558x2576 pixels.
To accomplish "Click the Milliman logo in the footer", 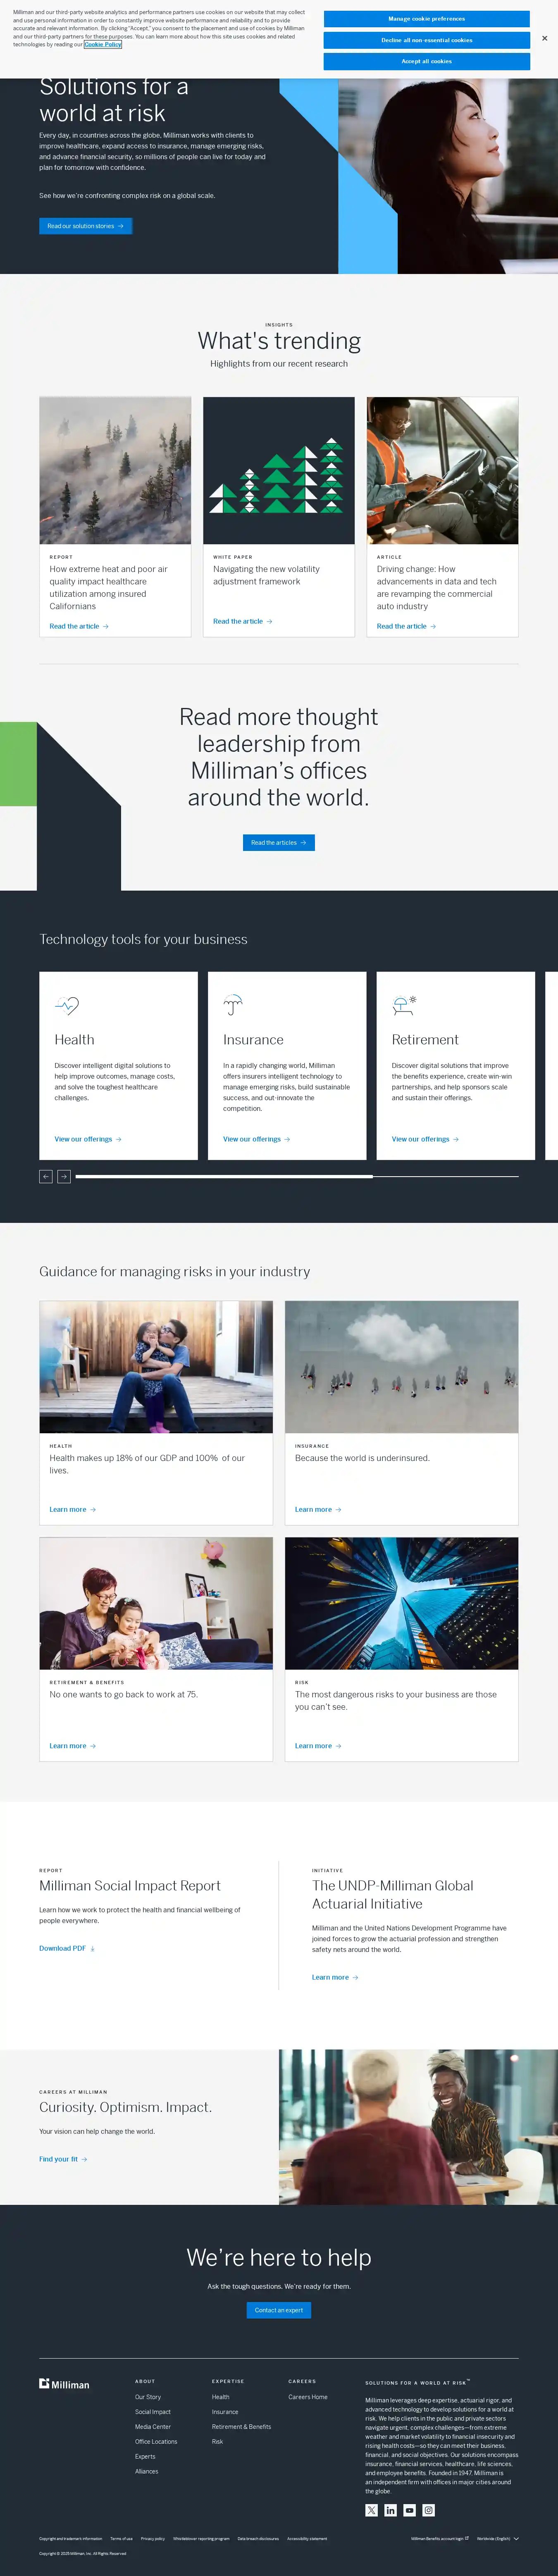I will pos(64,2384).
